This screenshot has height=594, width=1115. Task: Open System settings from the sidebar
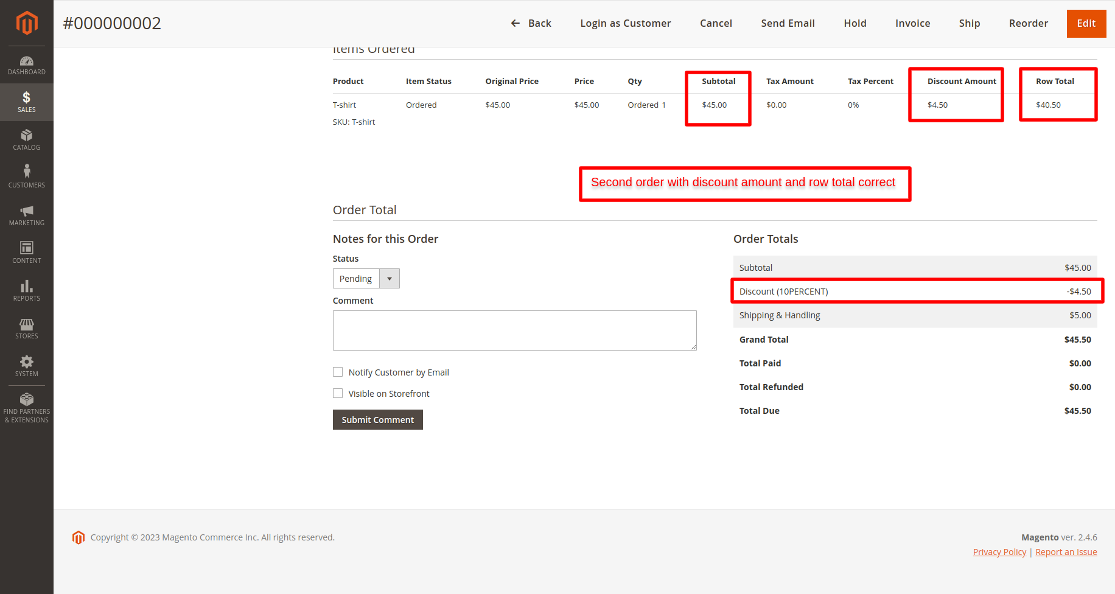[x=26, y=365]
